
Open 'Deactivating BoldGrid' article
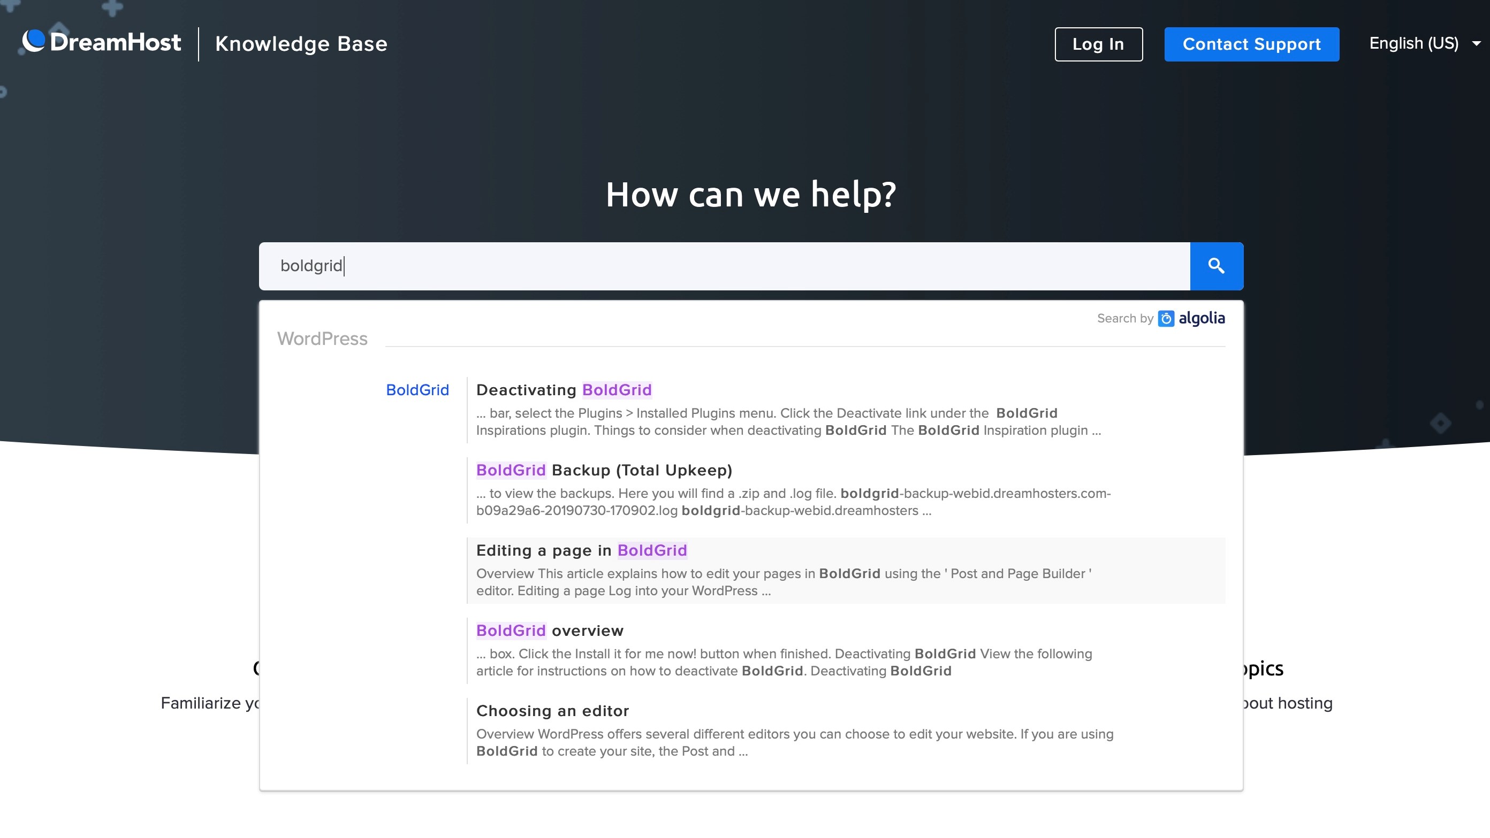coord(564,390)
